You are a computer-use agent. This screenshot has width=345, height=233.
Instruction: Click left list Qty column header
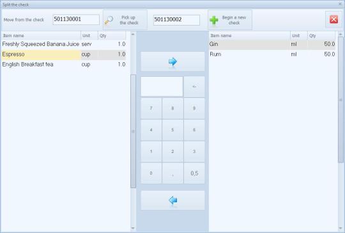[112, 35]
